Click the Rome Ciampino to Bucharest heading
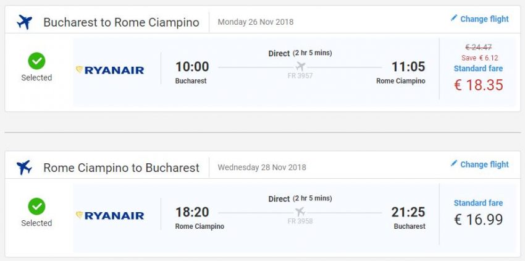 click(121, 168)
